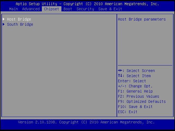The width and height of the screenshot is (175, 131).
Task: Switch to the Advanced tab
Action: click(x=31, y=9)
